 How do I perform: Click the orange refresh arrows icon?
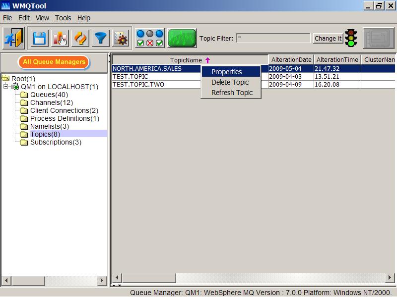pyautogui.click(x=80, y=39)
